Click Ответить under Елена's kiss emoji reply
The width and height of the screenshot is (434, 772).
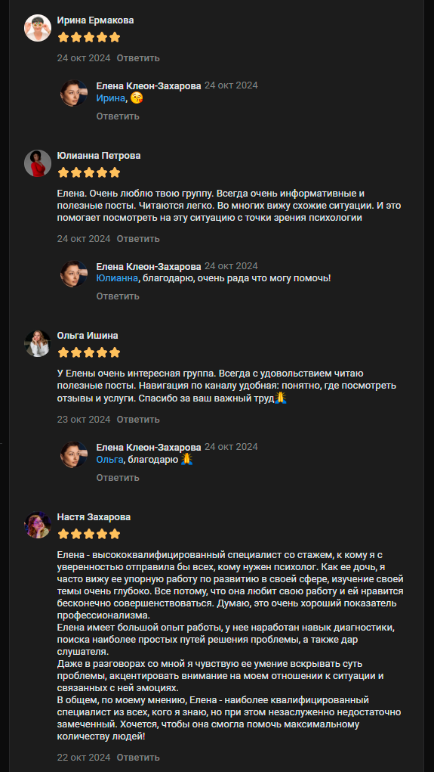(x=118, y=116)
